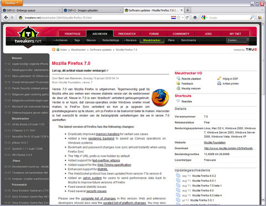Switch to DSPv3 - Embargo queue tab

pos(32,10)
